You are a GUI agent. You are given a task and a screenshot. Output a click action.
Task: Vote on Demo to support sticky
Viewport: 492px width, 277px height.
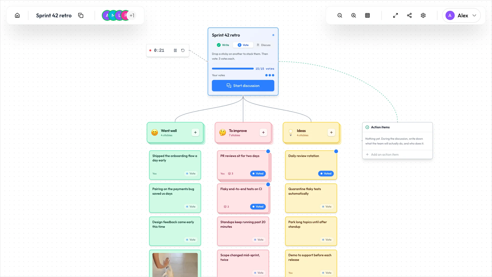[327, 273]
